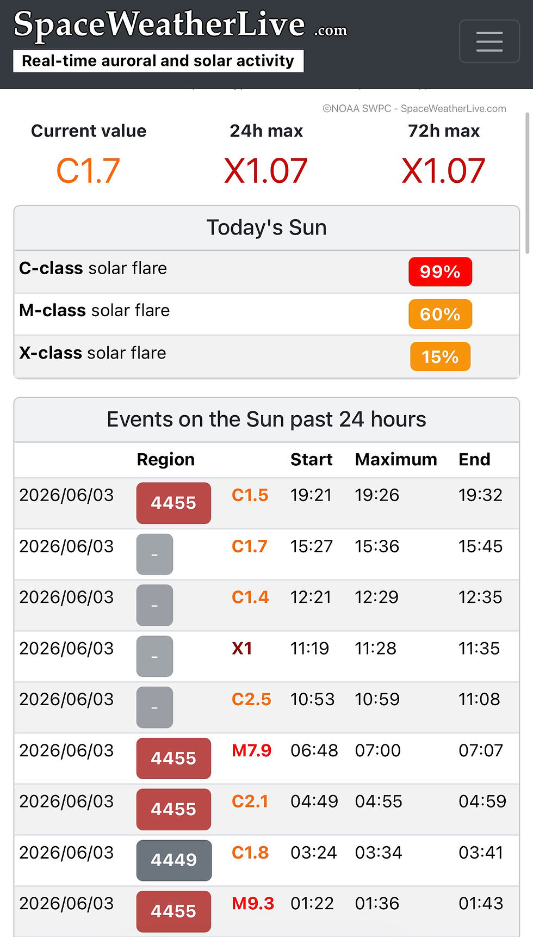Open region 4455 for the C2.1 flare

[173, 809]
